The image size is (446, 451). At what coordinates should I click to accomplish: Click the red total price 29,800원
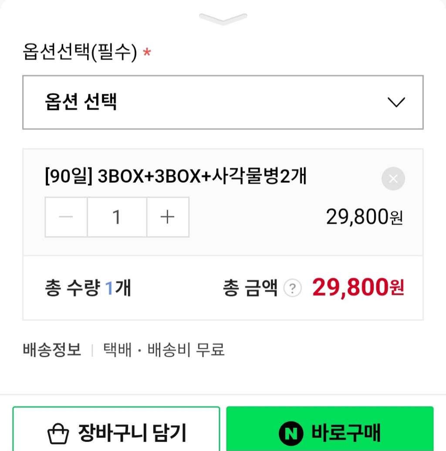click(x=358, y=287)
